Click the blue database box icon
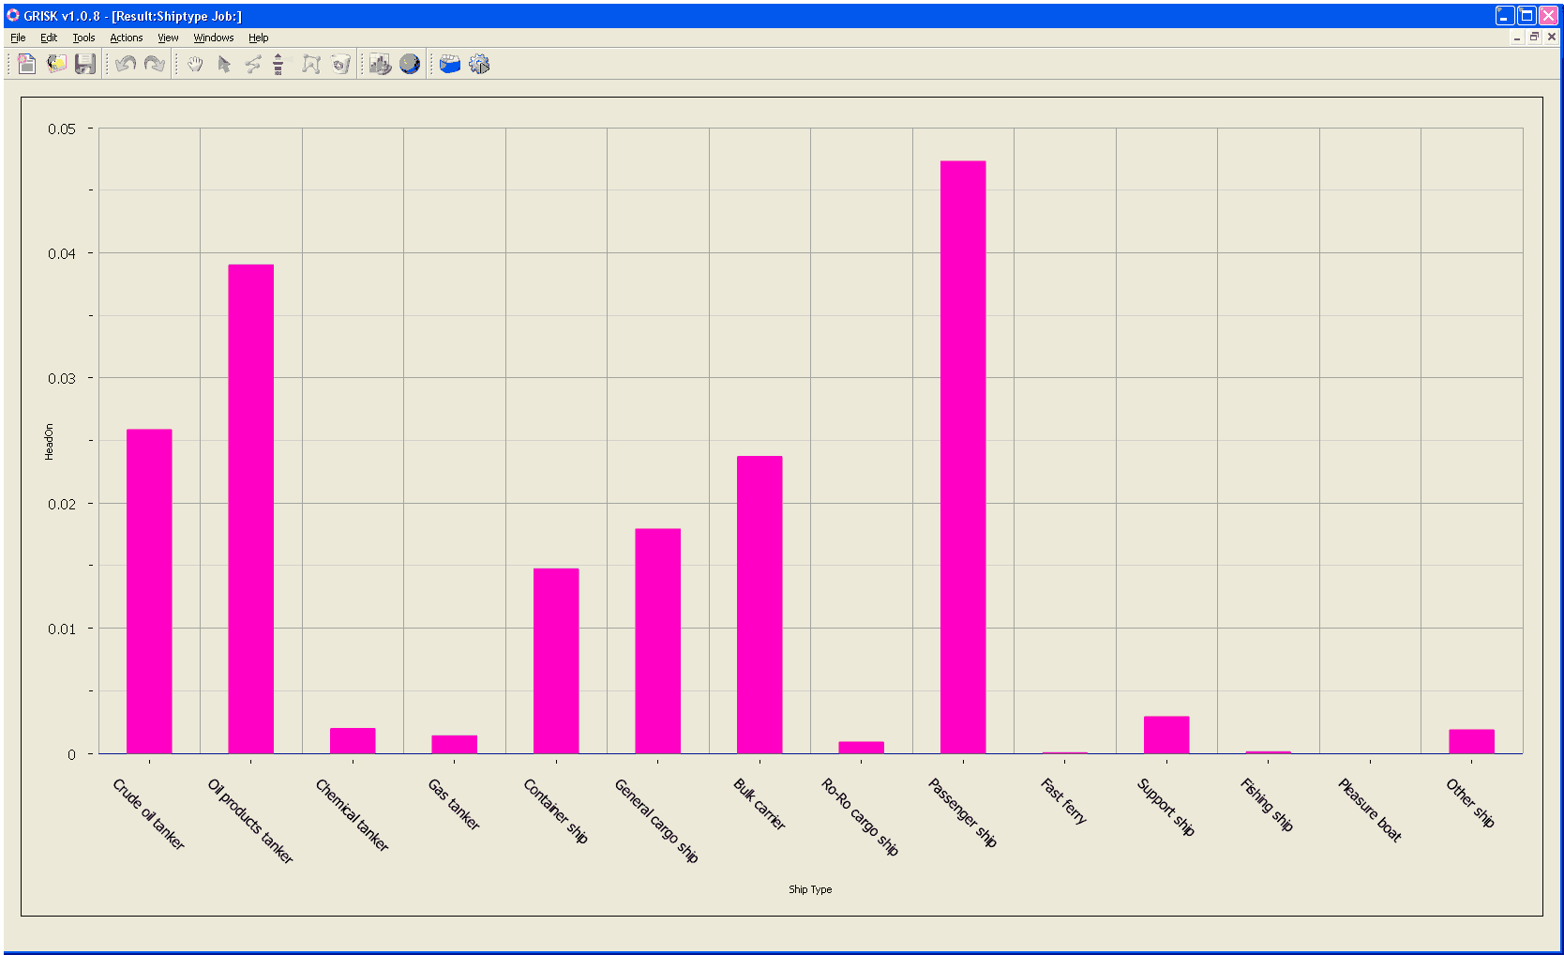 (x=450, y=64)
